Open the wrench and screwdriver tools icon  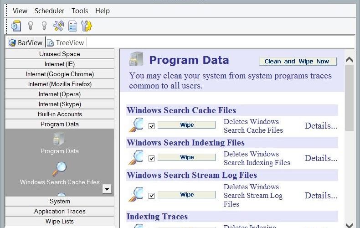point(58,26)
